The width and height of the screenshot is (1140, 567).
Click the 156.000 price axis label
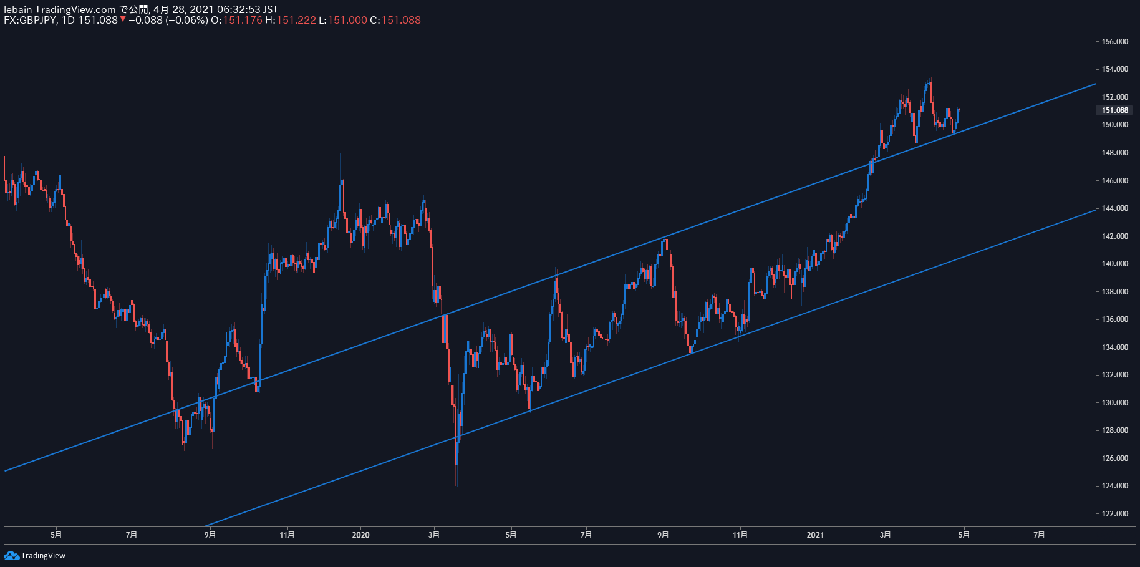1114,42
